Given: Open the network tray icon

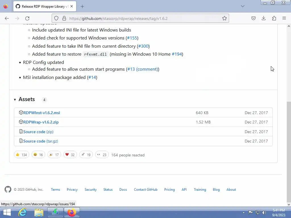Looking at the screenshot, I should coord(257,213).
